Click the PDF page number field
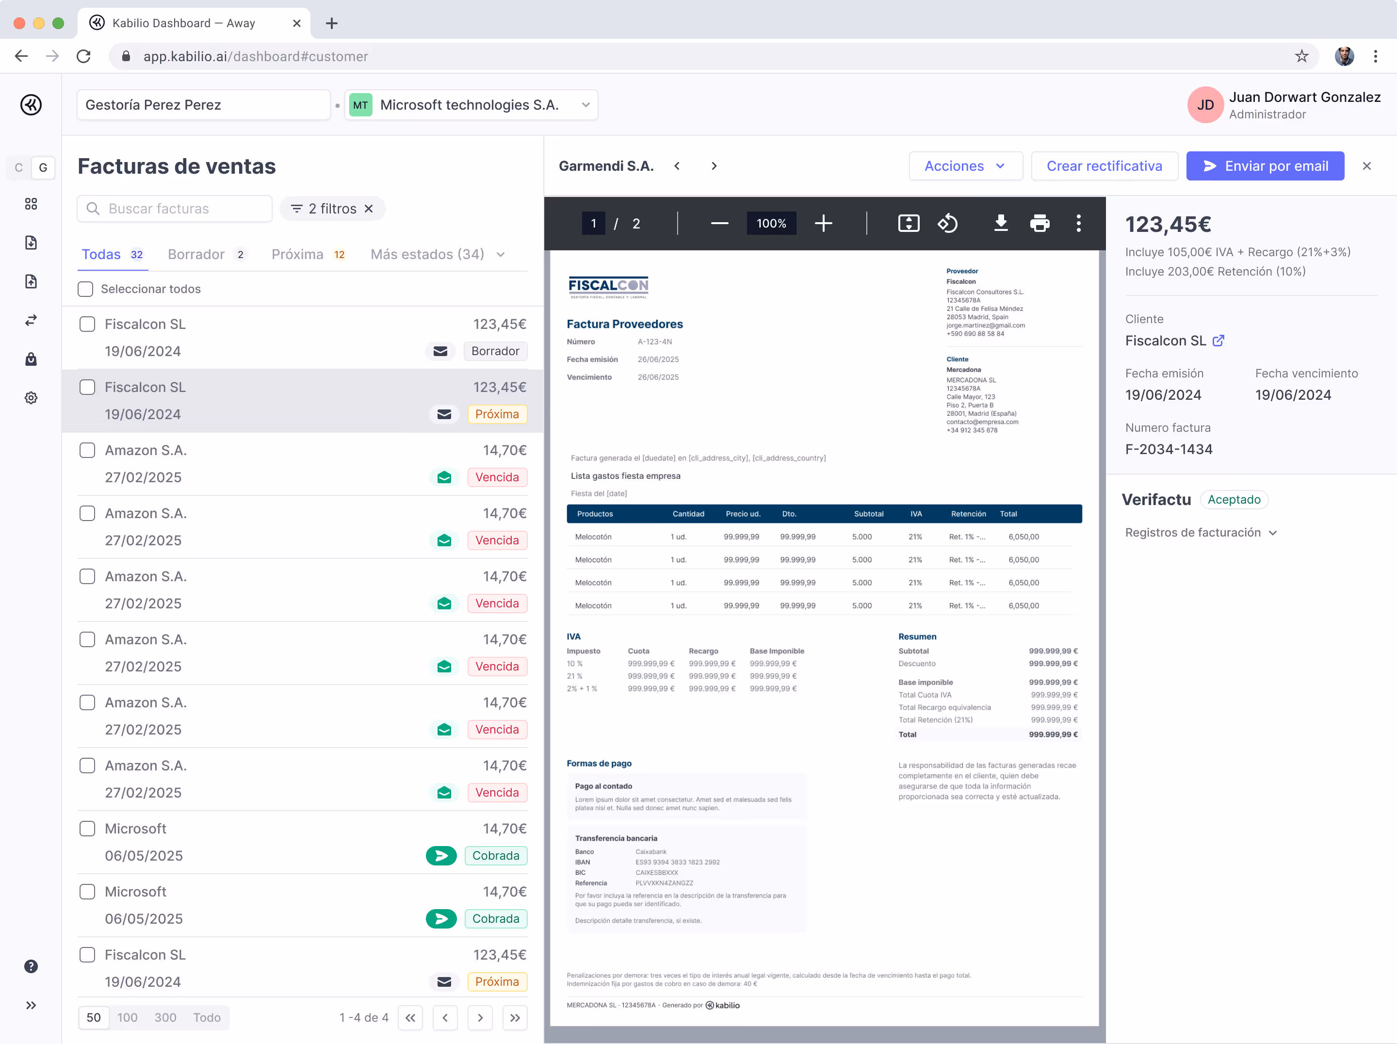 click(x=593, y=223)
